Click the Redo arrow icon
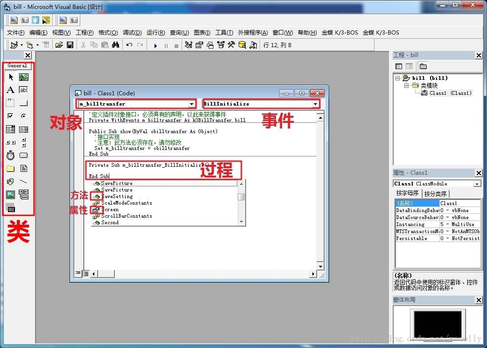This screenshot has width=487, height=348. click(140, 45)
